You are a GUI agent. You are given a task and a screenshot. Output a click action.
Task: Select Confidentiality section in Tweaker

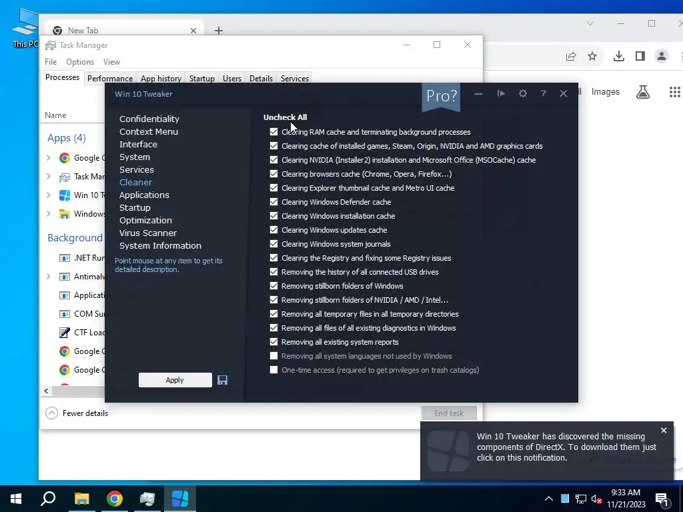pyautogui.click(x=149, y=119)
